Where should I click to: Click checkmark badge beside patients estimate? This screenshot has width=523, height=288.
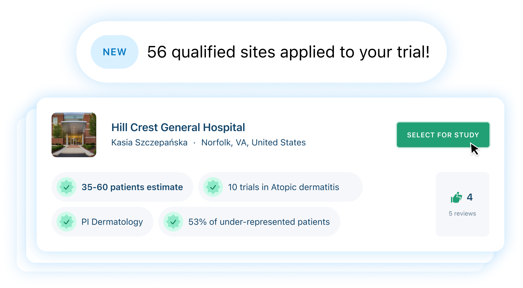(x=66, y=187)
